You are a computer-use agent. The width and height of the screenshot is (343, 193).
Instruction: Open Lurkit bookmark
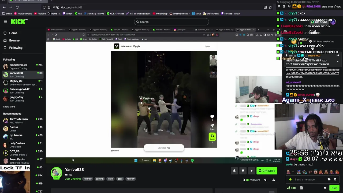196,13
